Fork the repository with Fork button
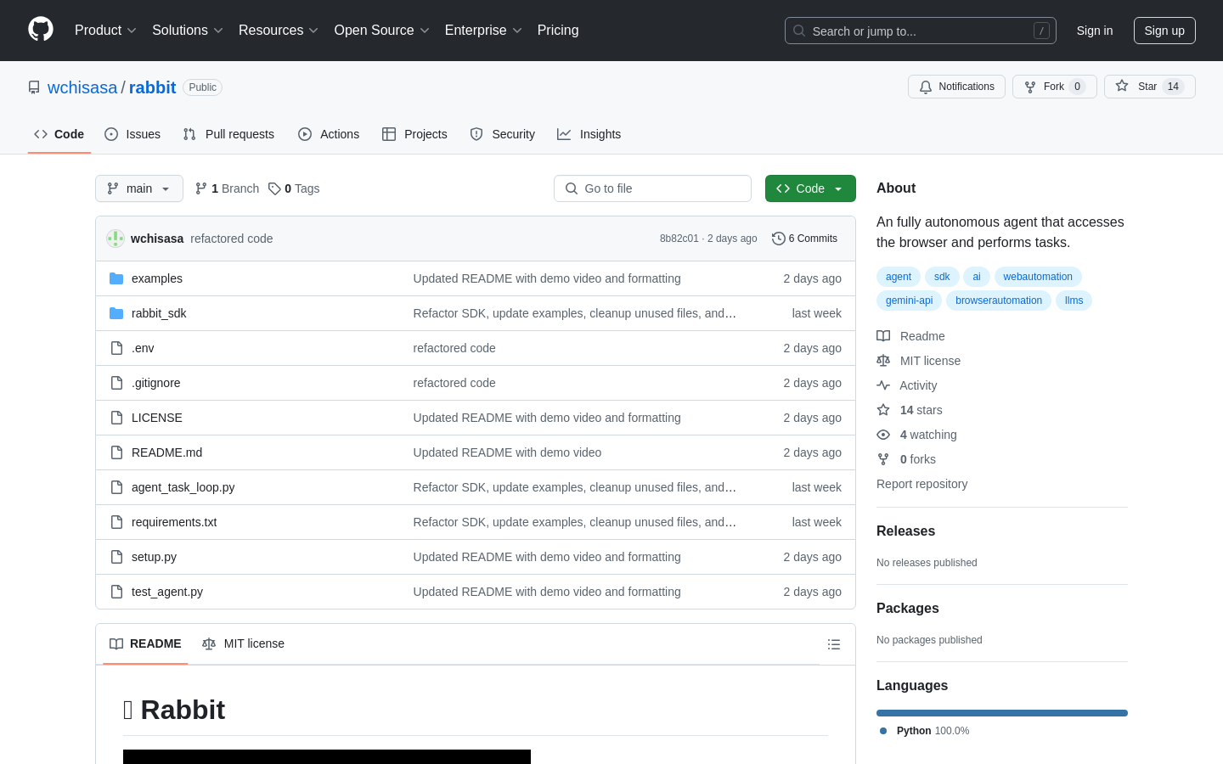The image size is (1223, 764). coord(1055,87)
